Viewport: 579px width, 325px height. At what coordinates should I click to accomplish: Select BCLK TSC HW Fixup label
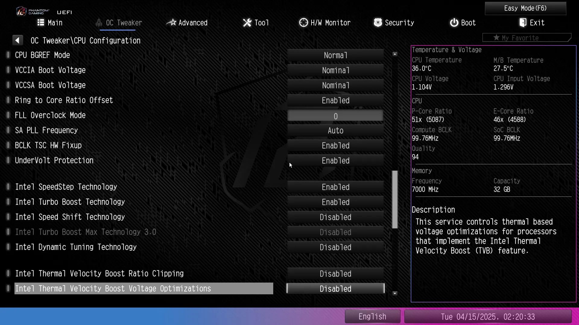click(48, 145)
